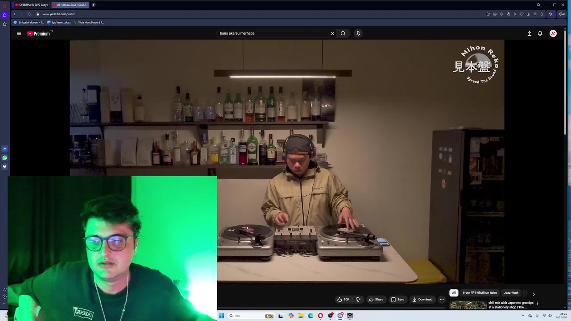Go to YouTube Premium home logo
Screen dimensions: 571x321
39,33
